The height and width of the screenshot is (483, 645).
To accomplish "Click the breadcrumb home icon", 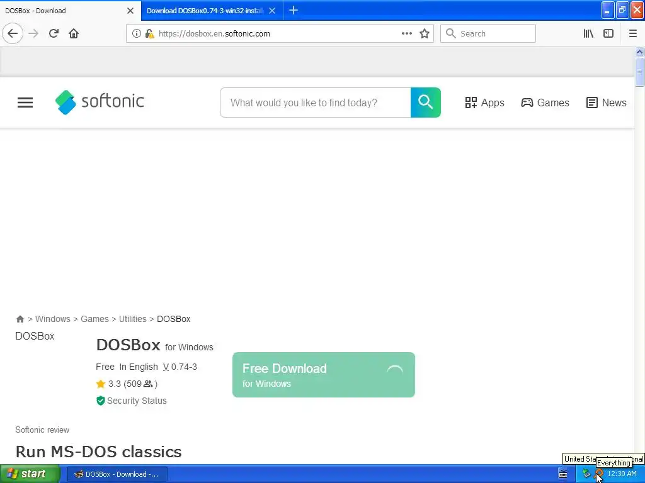I will [20, 319].
